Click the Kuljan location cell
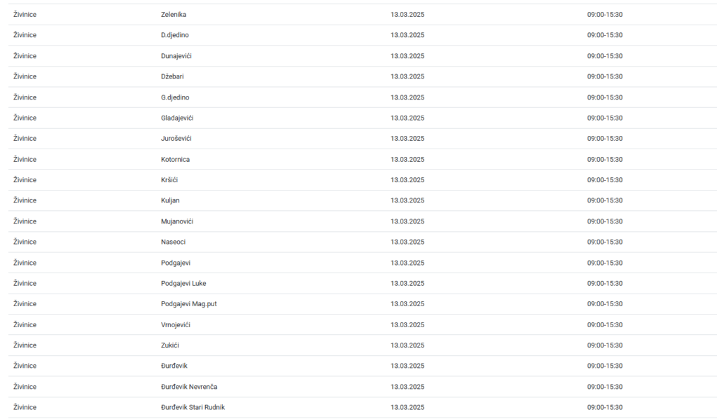717x419 pixels. tap(170, 200)
